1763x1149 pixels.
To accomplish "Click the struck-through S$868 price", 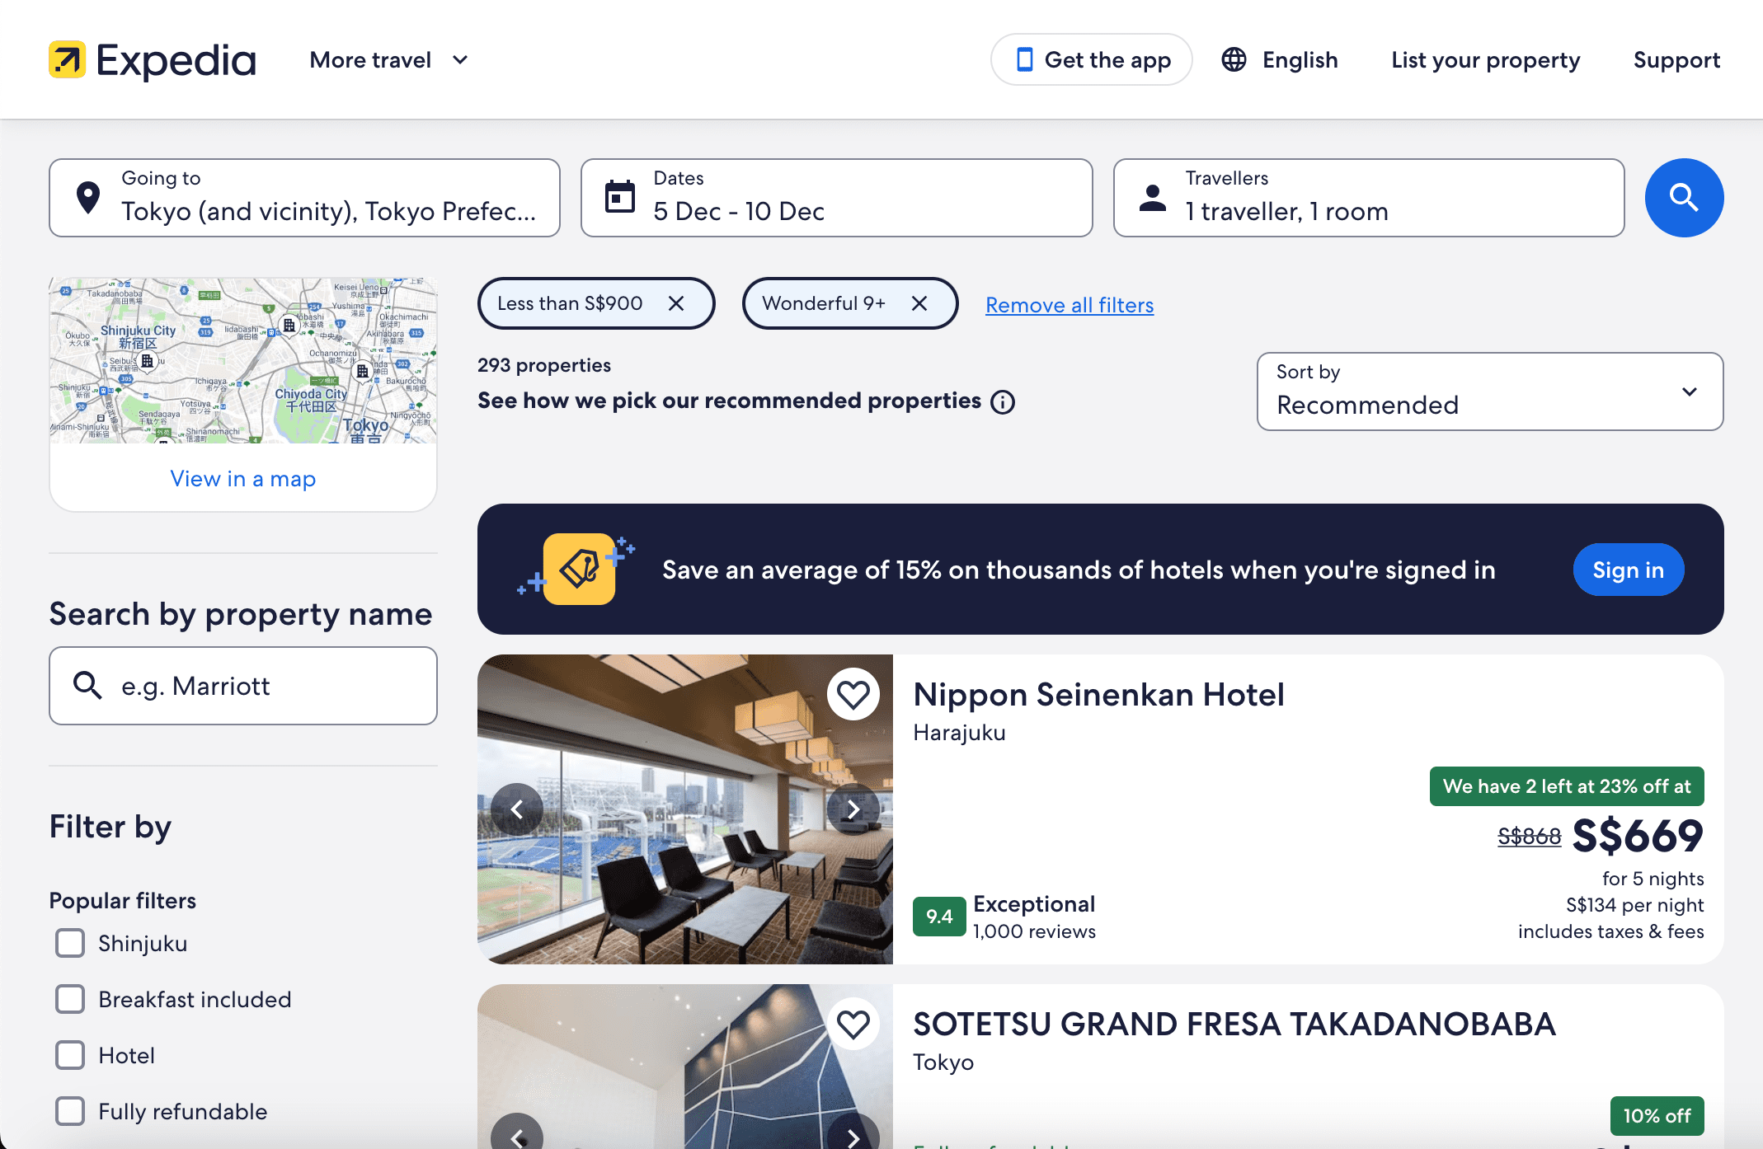I will (1529, 837).
